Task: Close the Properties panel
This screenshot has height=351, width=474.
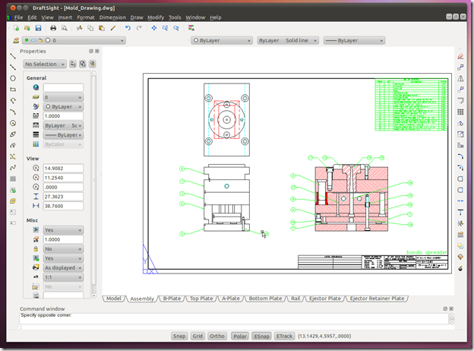Action: click(97, 51)
